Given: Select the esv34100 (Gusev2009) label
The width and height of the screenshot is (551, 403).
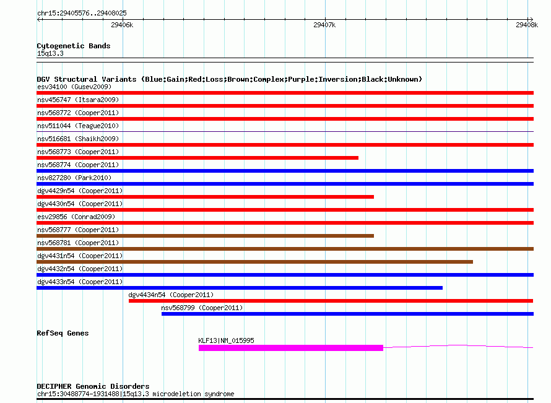Looking at the screenshot, I should point(74,87).
